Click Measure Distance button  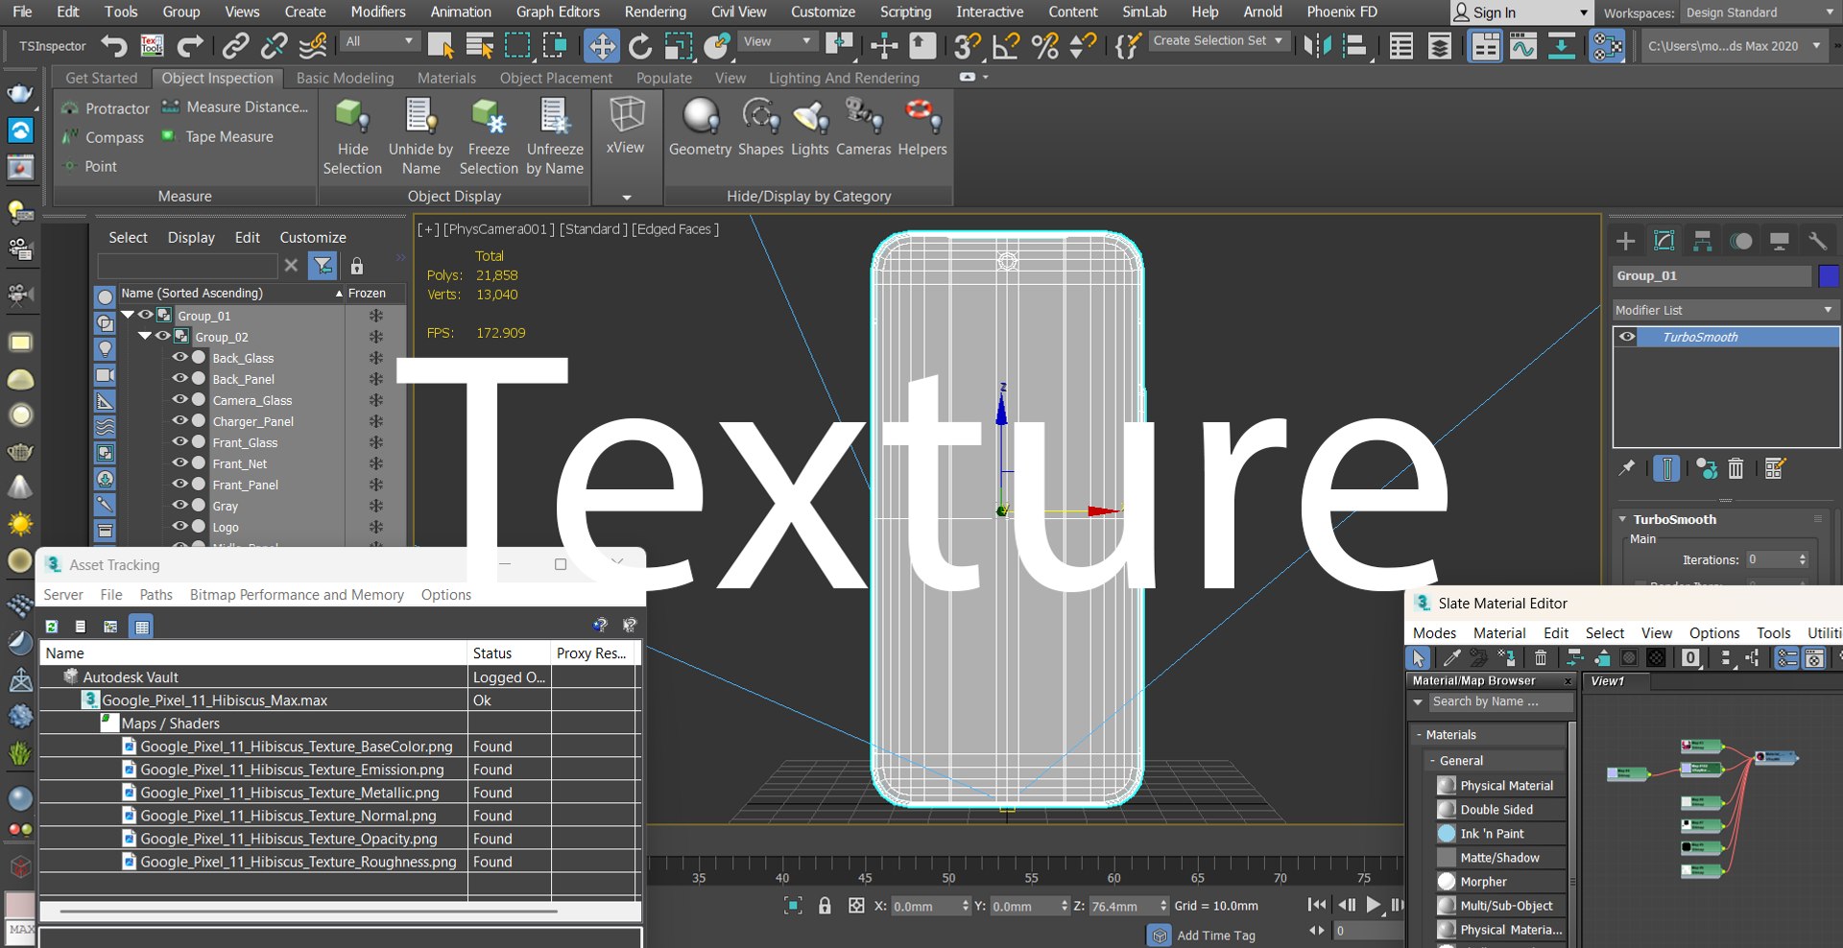(x=235, y=107)
